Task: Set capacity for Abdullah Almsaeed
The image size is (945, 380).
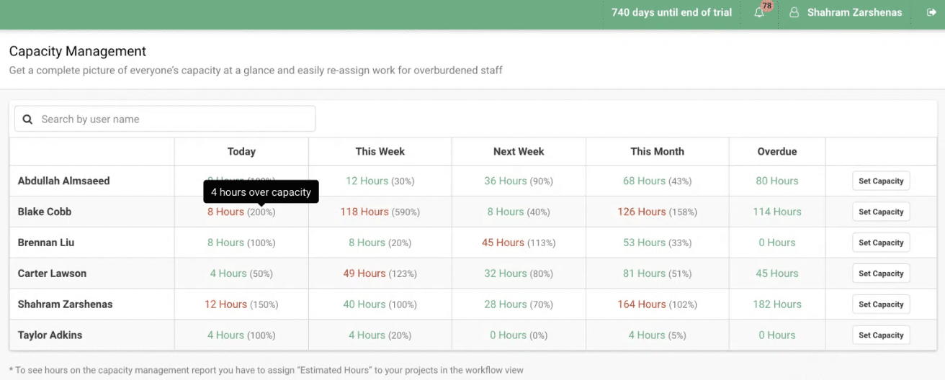Action: (x=881, y=181)
